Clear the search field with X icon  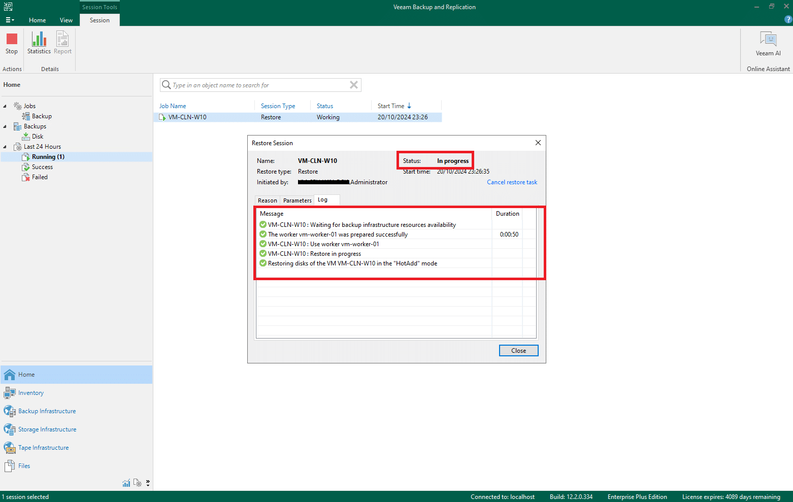pyautogui.click(x=354, y=85)
